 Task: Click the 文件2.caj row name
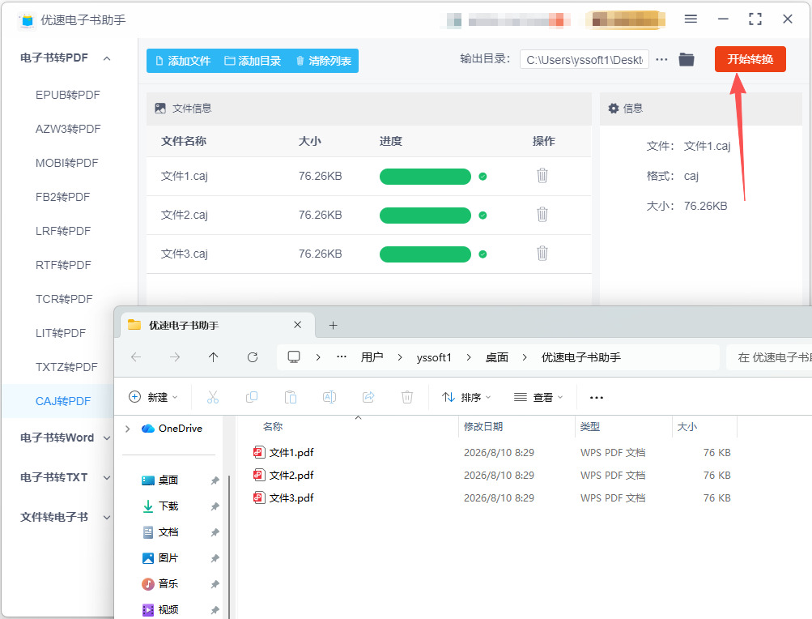pyautogui.click(x=185, y=216)
